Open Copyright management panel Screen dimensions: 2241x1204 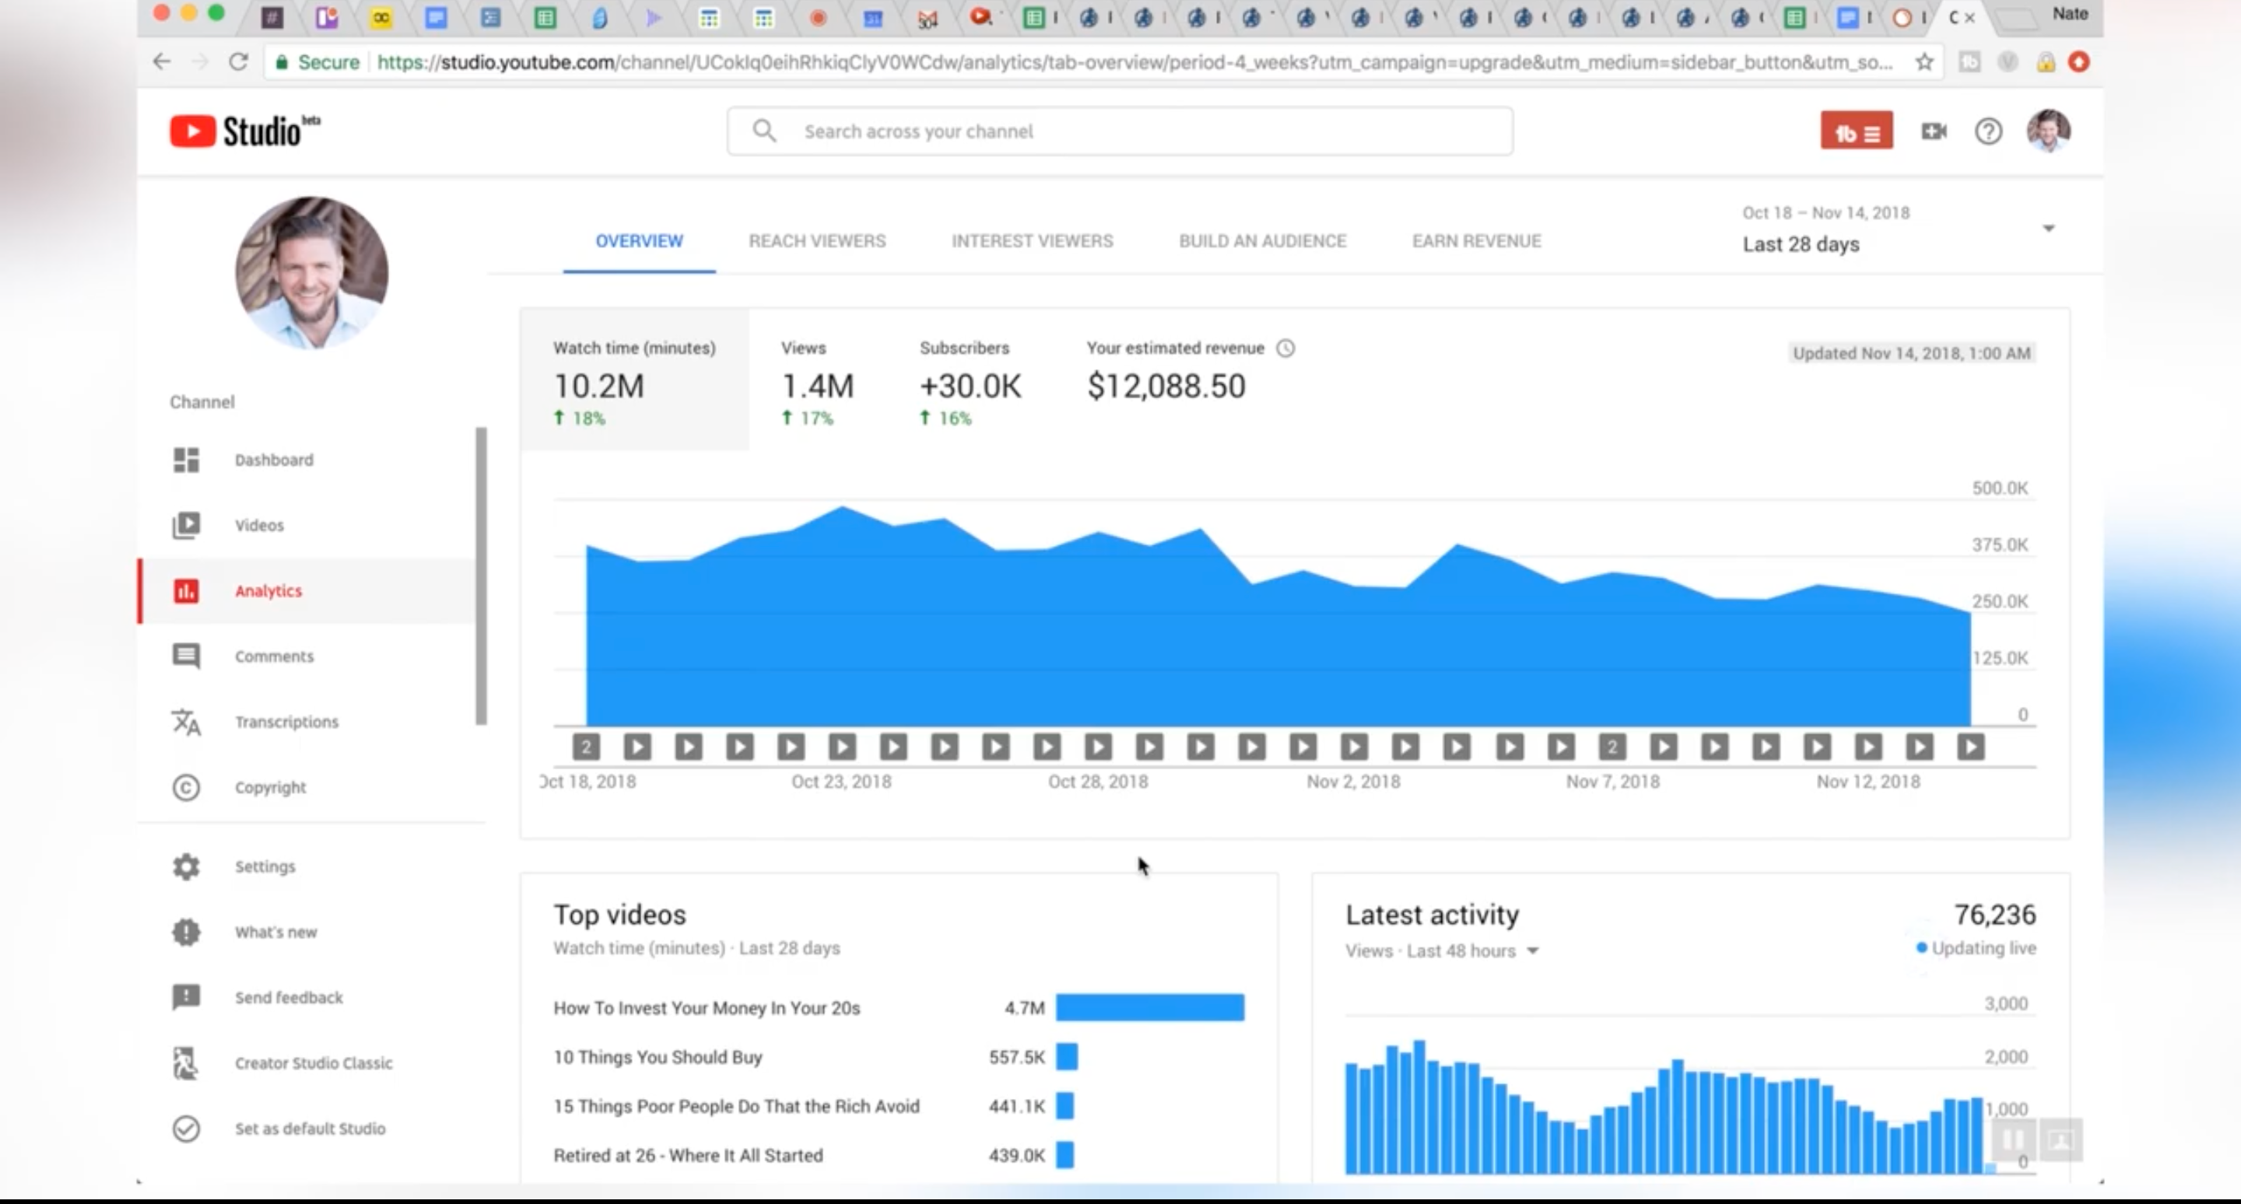[x=268, y=786]
